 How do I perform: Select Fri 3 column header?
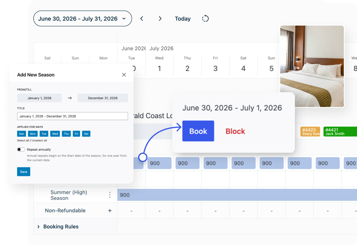[215, 64]
